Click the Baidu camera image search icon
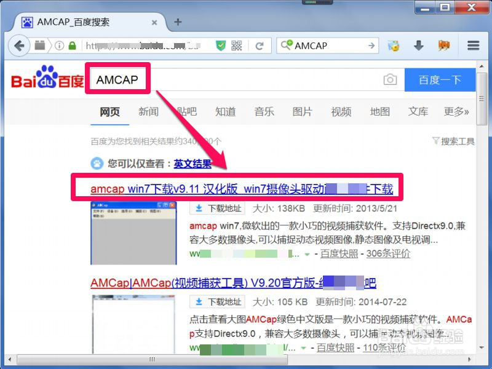The height and width of the screenshot is (369, 492). 390,80
